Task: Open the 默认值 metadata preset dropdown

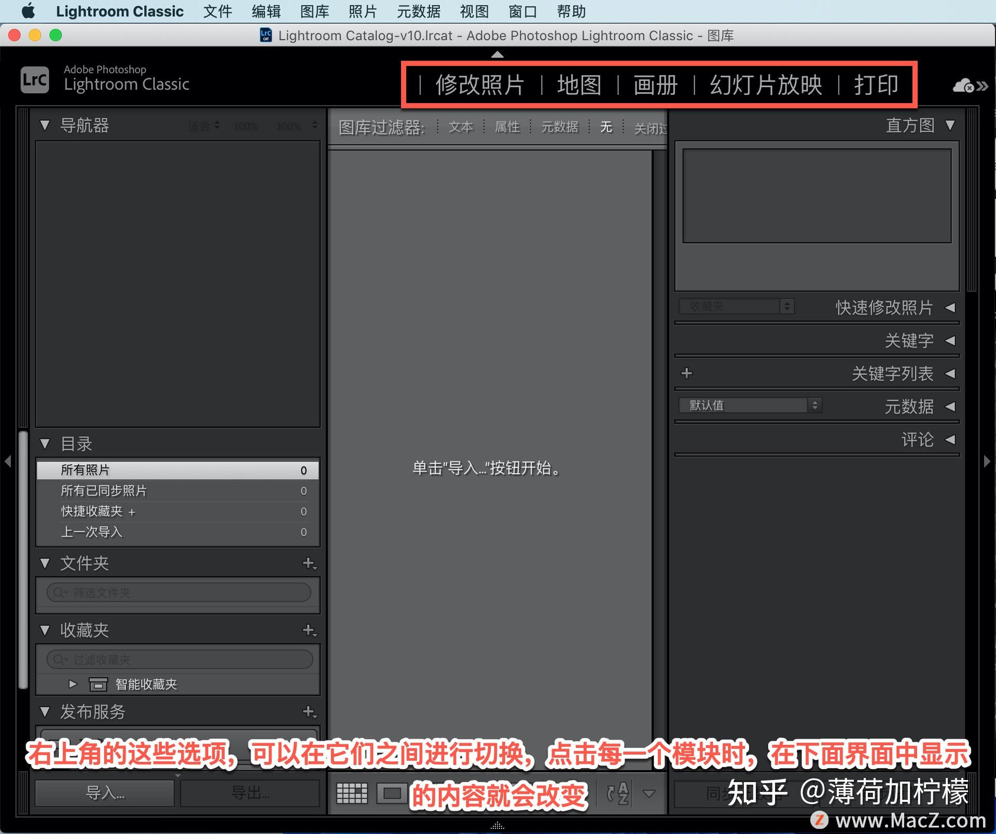Action: [750, 405]
